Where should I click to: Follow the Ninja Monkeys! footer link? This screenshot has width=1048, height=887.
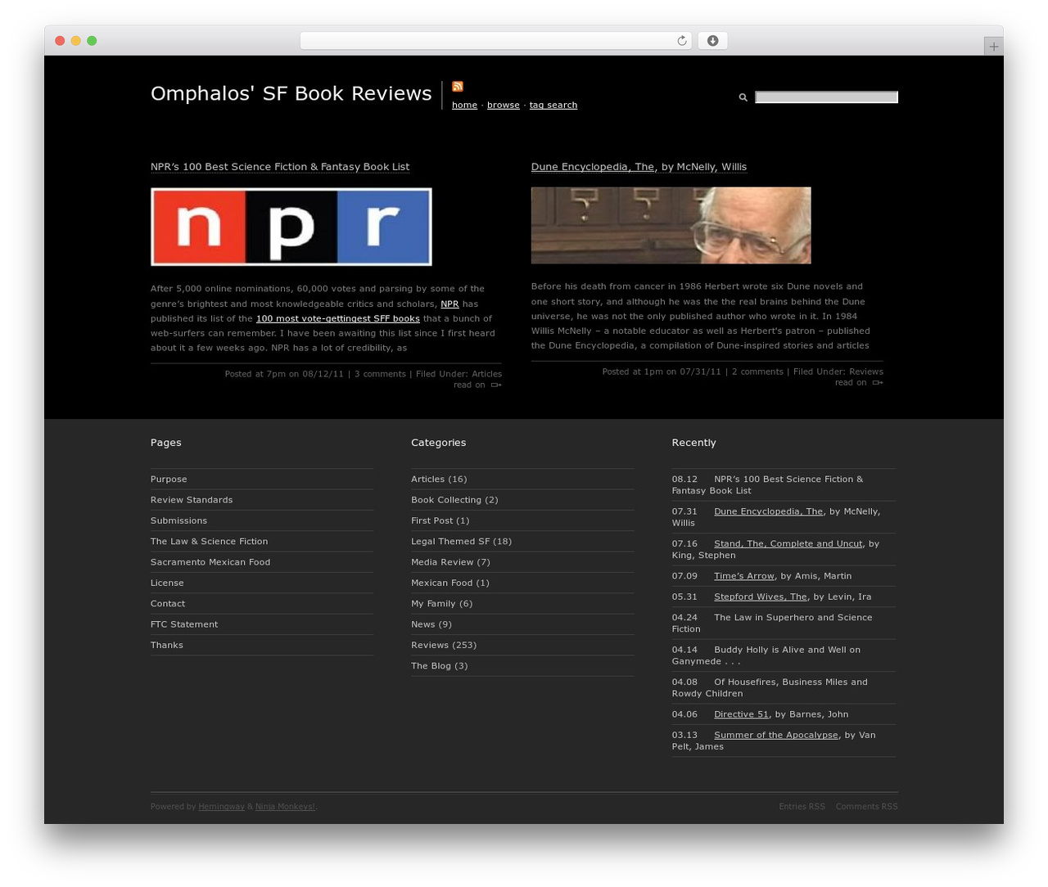pyautogui.click(x=285, y=807)
